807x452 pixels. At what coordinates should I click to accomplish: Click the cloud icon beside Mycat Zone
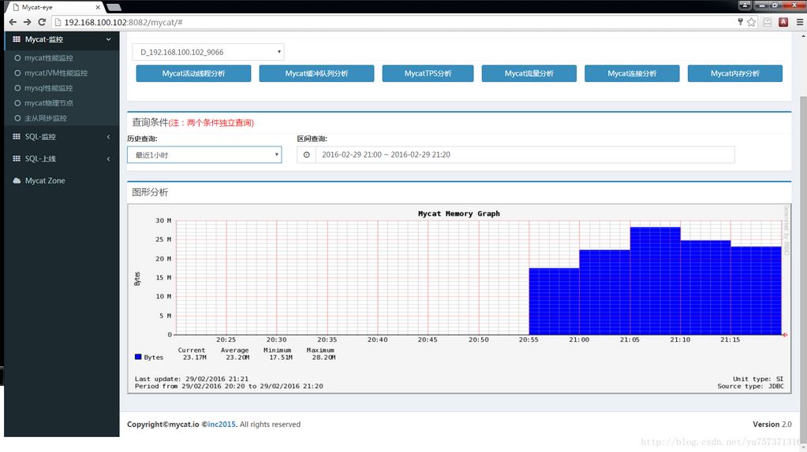coord(17,181)
